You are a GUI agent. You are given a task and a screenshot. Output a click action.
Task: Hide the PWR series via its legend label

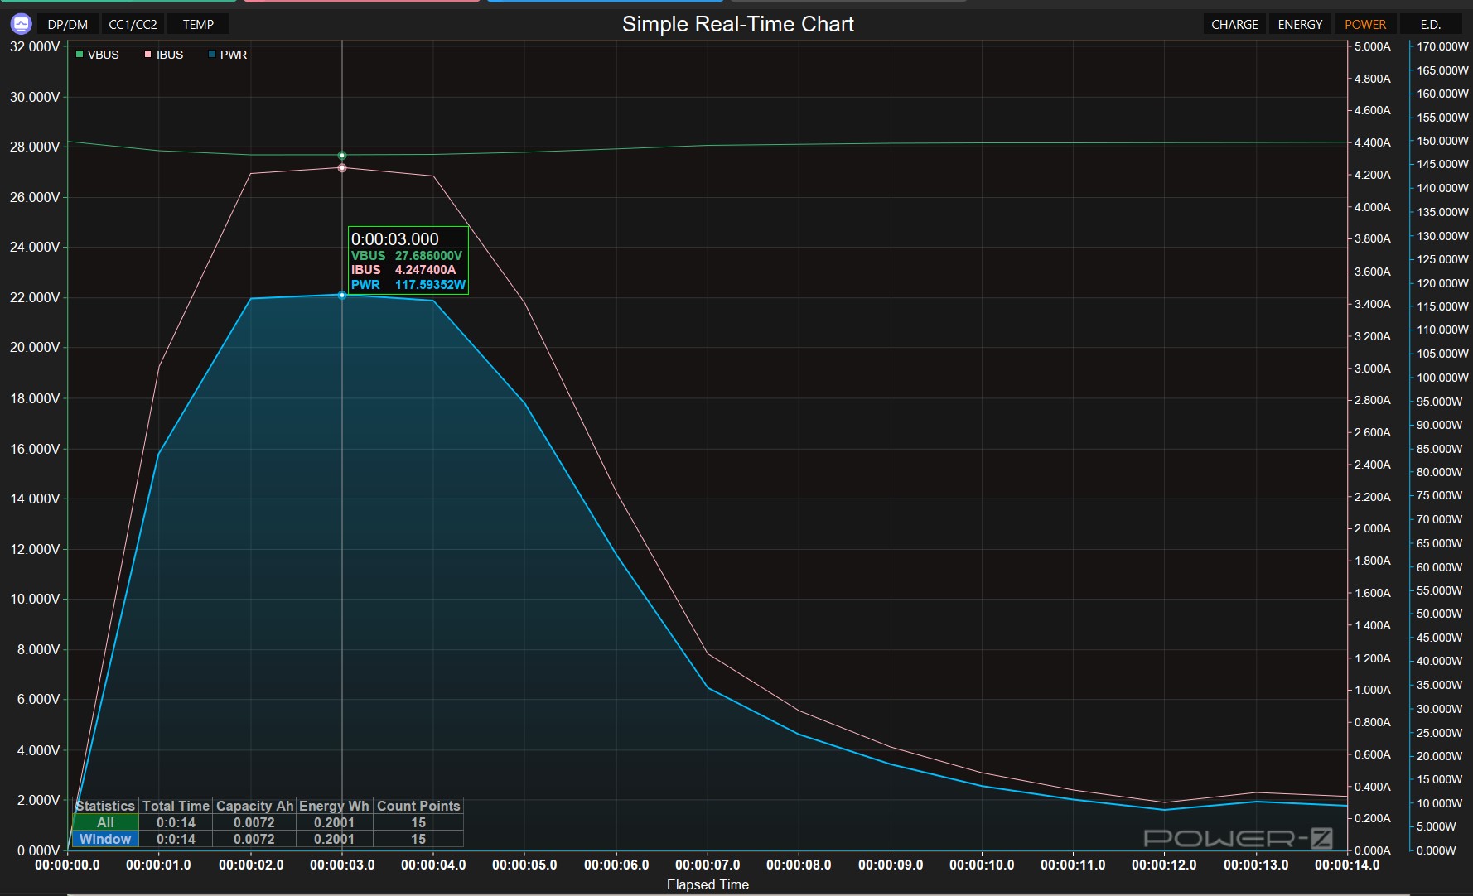pyautogui.click(x=234, y=55)
